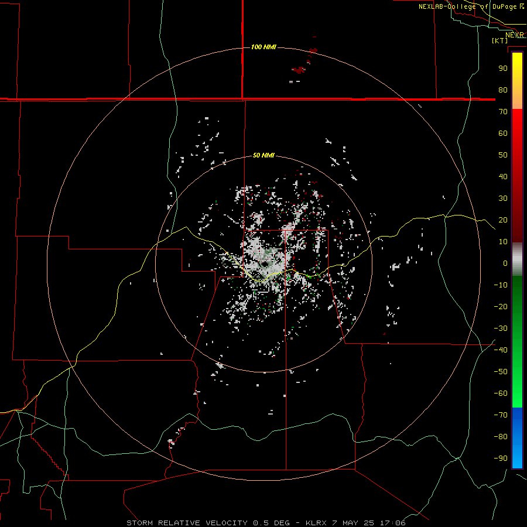Select the positive 50 value on velocity scale

(503, 155)
